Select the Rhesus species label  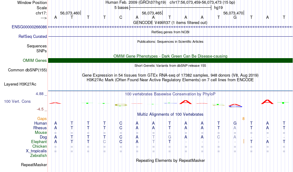tap(40, 128)
